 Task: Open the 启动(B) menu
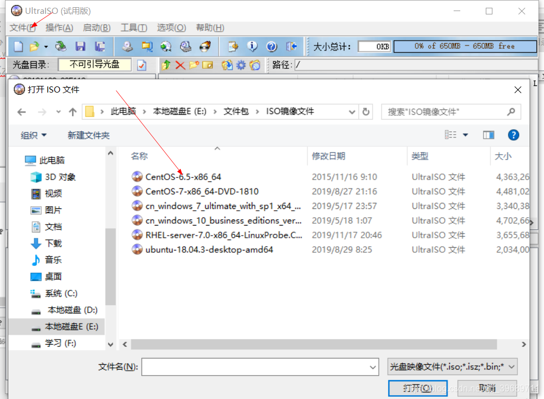pos(97,28)
